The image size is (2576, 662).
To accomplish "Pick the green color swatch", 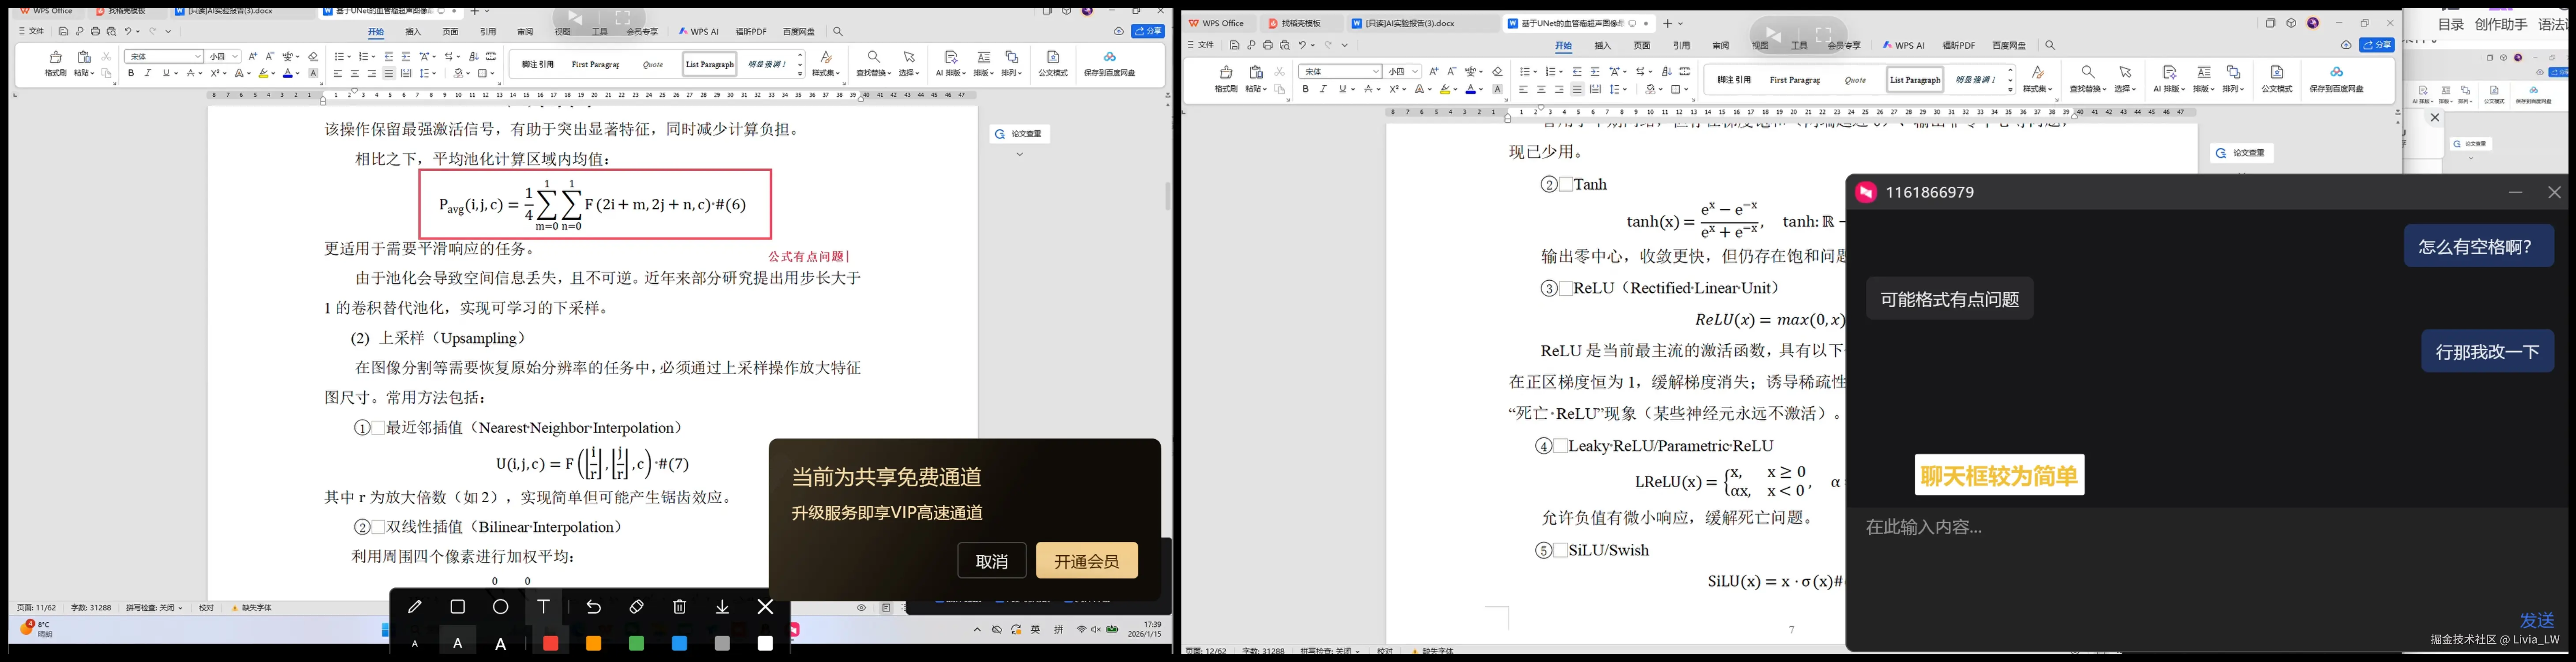I will pos(636,644).
